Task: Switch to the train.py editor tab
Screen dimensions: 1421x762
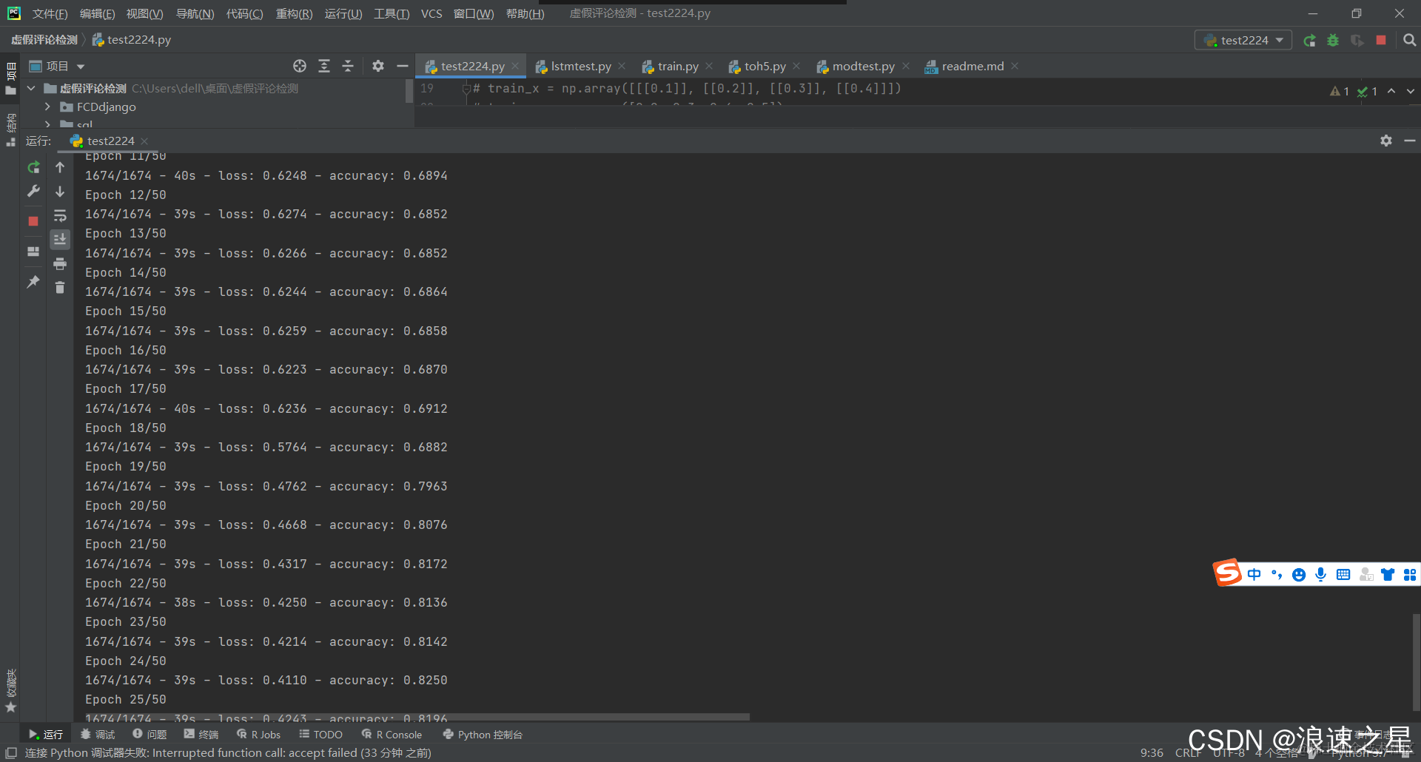Action: (x=676, y=67)
